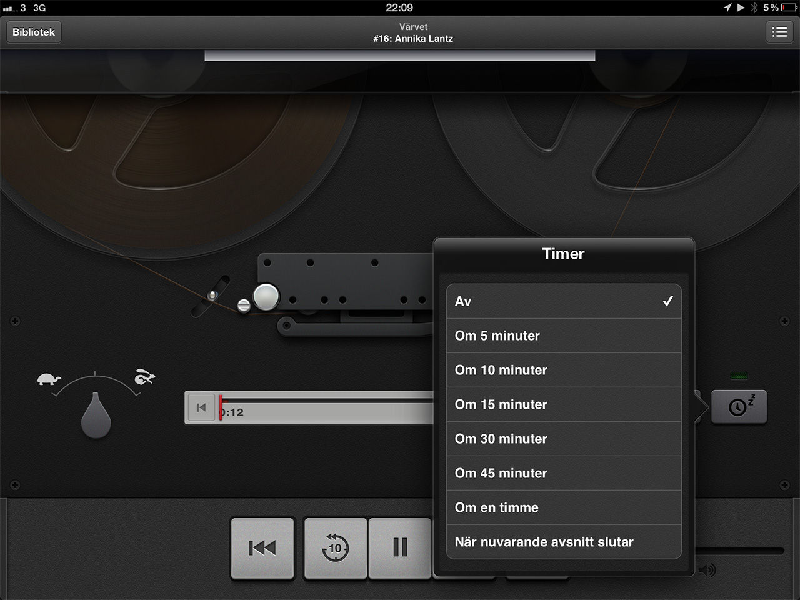Set timer to Om 45 minuter
The image size is (800, 600).
pos(564,473)
